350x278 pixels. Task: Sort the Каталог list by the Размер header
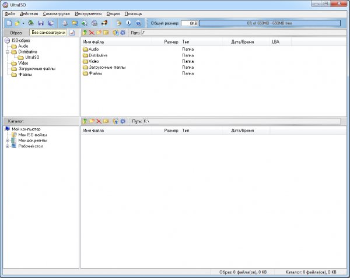coord(166,131)
